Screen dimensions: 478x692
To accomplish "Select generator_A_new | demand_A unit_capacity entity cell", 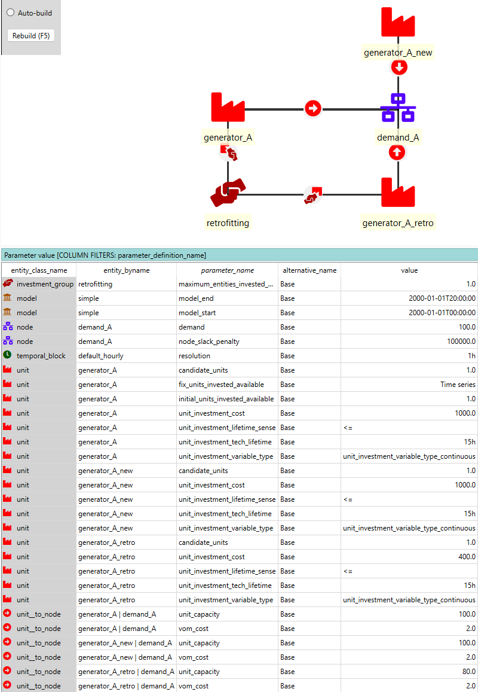I will [127, 643].
